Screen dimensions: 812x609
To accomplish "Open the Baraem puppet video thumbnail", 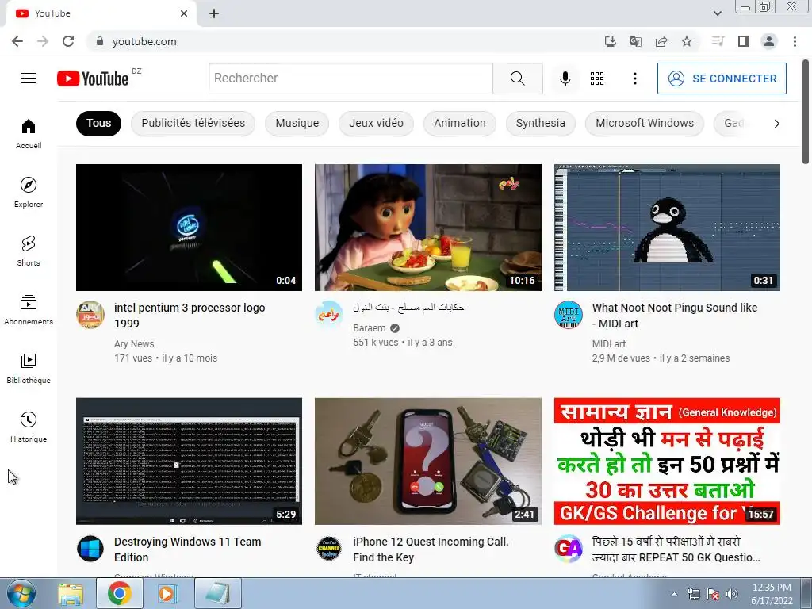I will (x=428, y=228).
